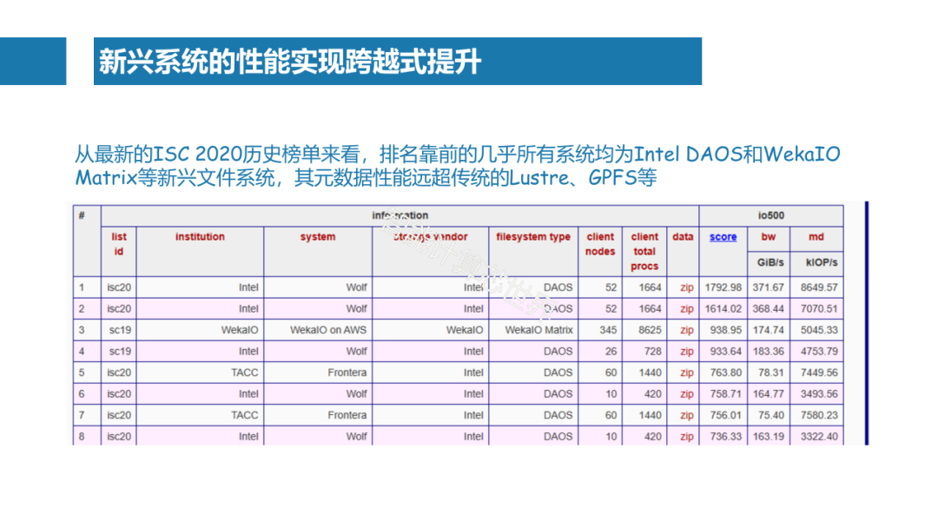
Task: Select the score value 933.64
Action: click(x=725, y=351)
